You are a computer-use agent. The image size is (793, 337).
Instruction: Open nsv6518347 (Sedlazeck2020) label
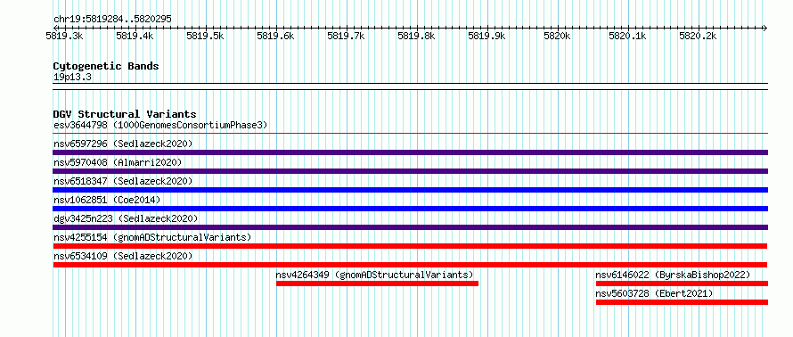[x=123, y=181]
